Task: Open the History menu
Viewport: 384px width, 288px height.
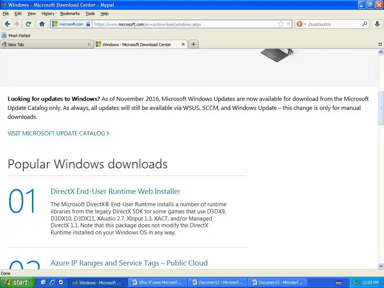Action: click(x=48, y=13)
